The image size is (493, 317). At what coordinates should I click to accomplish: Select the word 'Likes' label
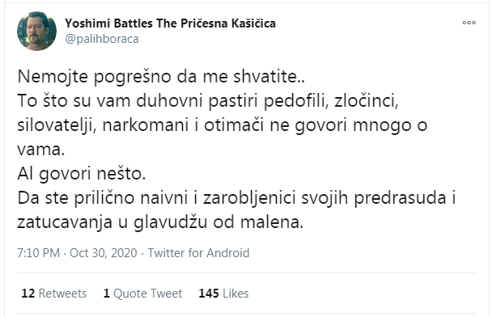236,294
